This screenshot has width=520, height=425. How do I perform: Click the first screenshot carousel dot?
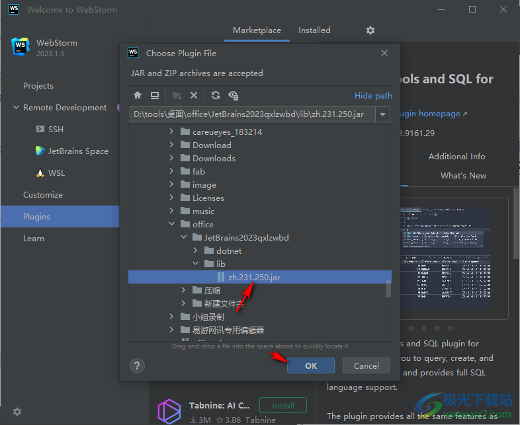(x=411, y=328)
